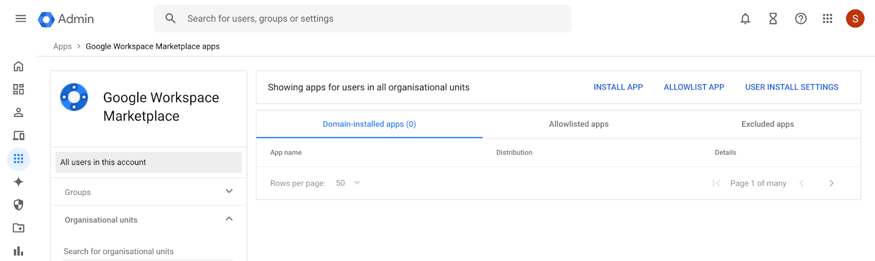875x261 pixels.
Task: Open USER INSTALL SETTINGS
Action: click(x=791, y=87)
